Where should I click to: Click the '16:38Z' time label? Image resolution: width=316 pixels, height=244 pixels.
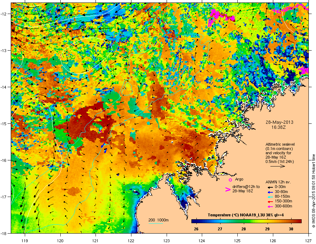click(x=279, y=127)
